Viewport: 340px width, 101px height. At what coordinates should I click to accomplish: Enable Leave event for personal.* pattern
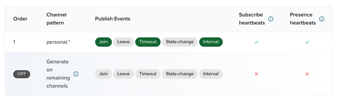[123, 42]
